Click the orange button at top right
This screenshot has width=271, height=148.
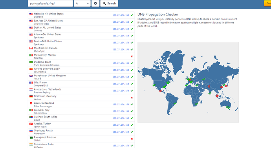(267, 3)
